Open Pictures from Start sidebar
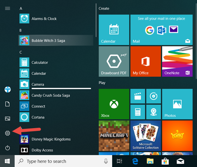Image resolution: width=197 pixels, height=167 pixels. pos(8,118)
